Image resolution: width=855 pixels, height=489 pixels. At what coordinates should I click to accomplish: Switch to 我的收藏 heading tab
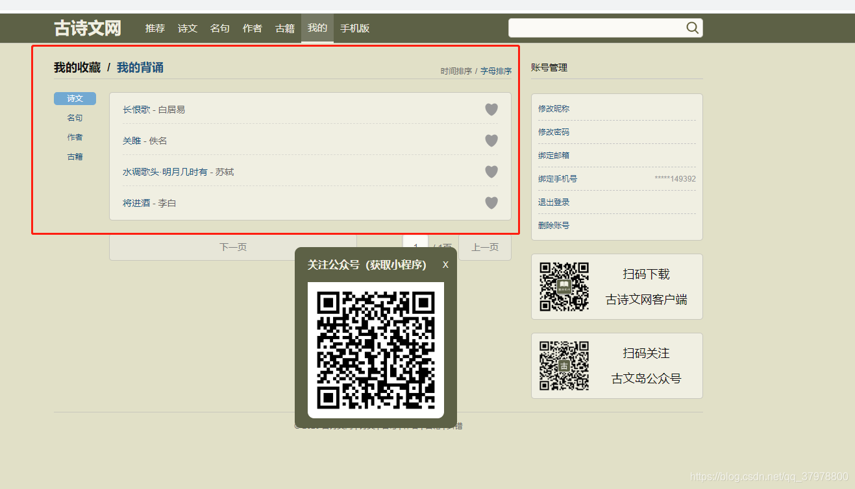[77, 67]
